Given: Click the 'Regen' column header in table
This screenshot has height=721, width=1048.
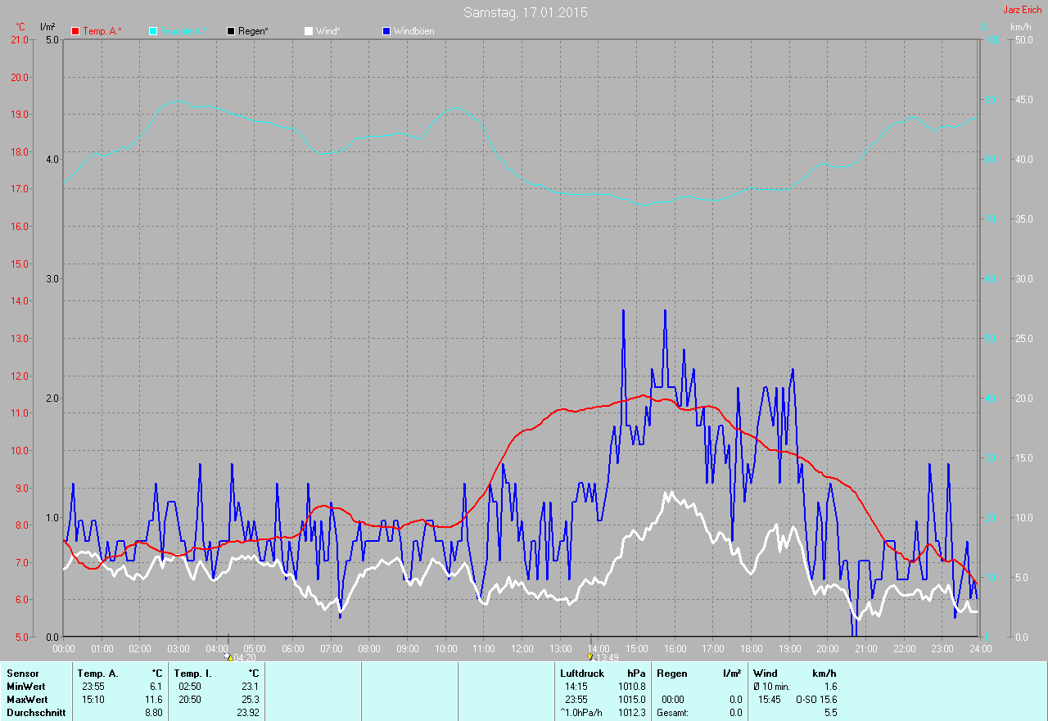Looking at the screenshot, I should tap(671, 674).
